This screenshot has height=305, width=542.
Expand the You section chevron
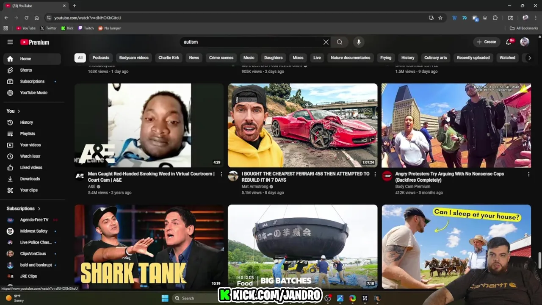coord(19,111)
